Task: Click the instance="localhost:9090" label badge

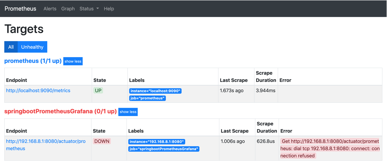Action: (155, 91)
